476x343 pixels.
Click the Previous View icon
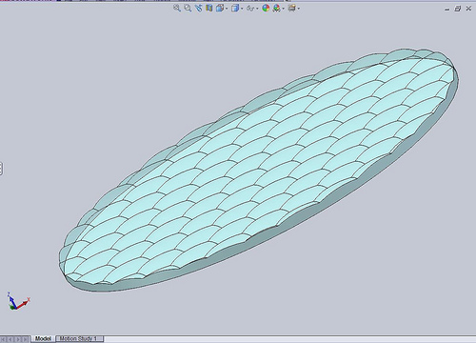click(198, 8)
